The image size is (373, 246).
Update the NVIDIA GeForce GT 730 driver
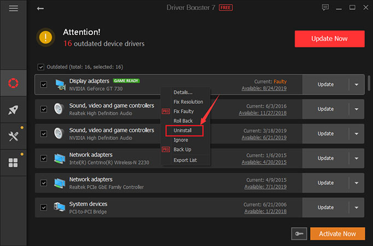325,85
